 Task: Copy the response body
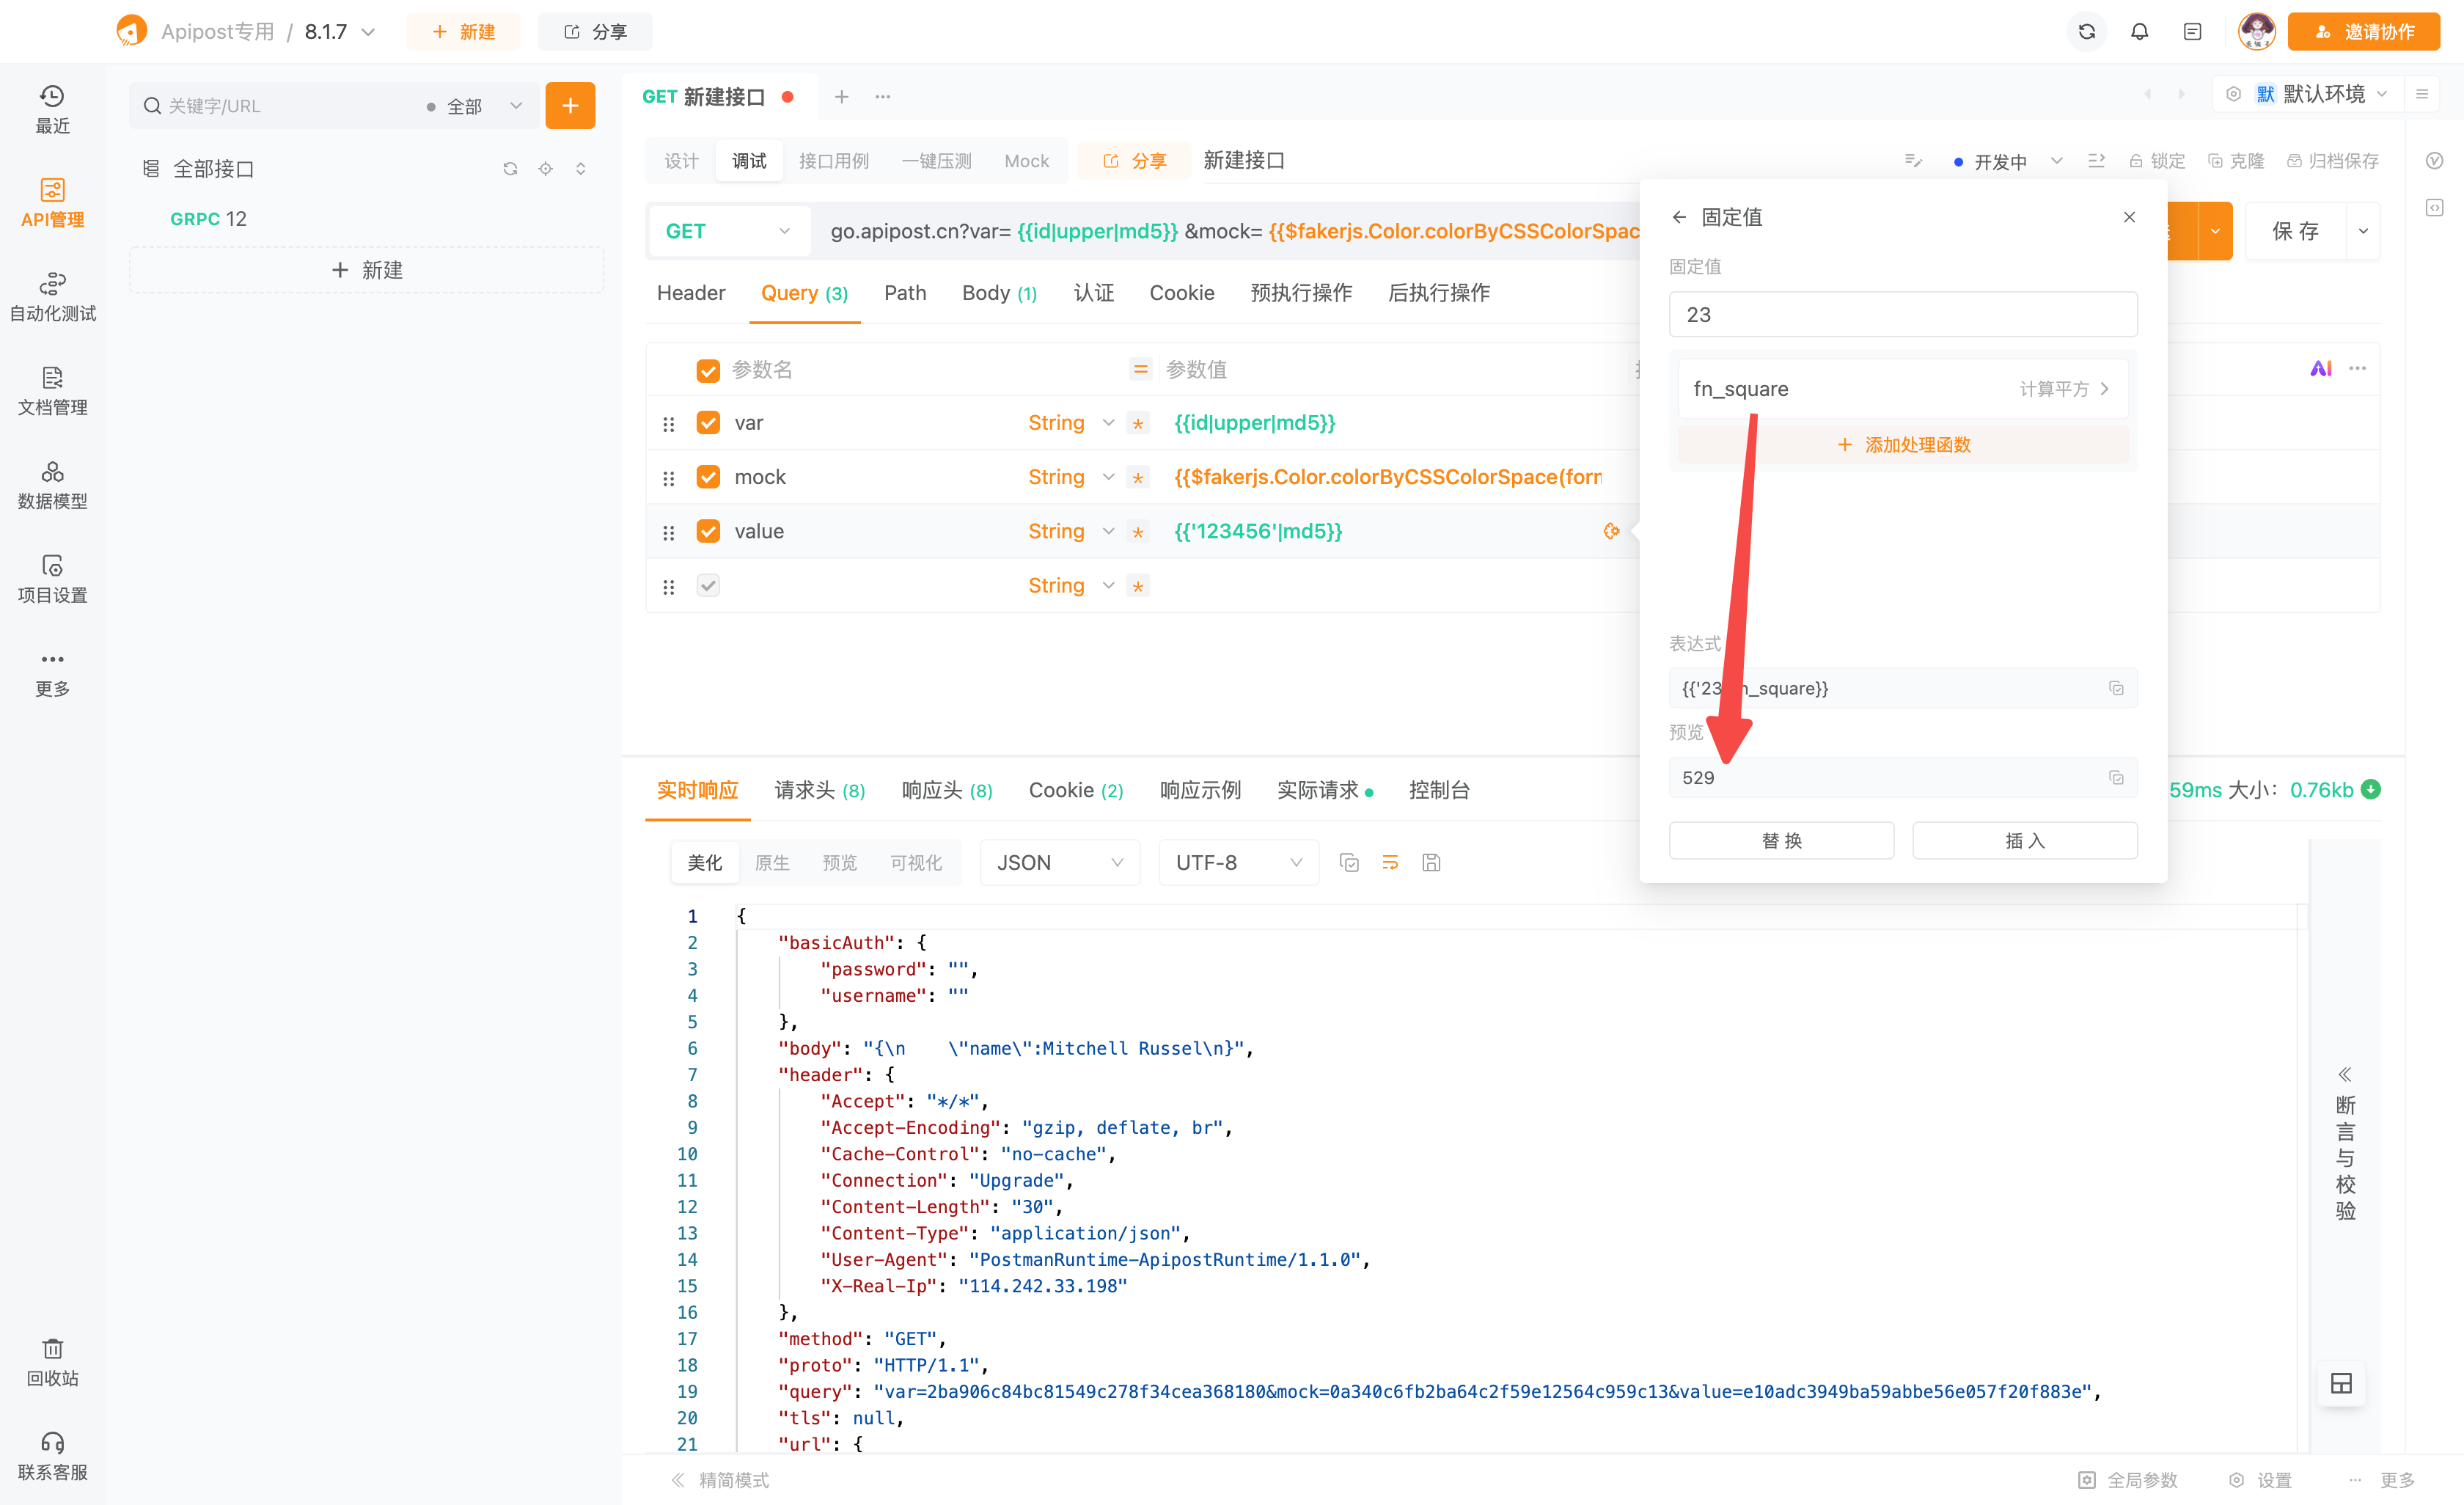tap(1349, 862)
